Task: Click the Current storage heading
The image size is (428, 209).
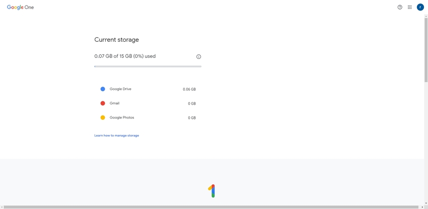Action: point(116,40)
